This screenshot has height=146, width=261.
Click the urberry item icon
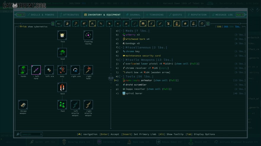tap(124, 35)
